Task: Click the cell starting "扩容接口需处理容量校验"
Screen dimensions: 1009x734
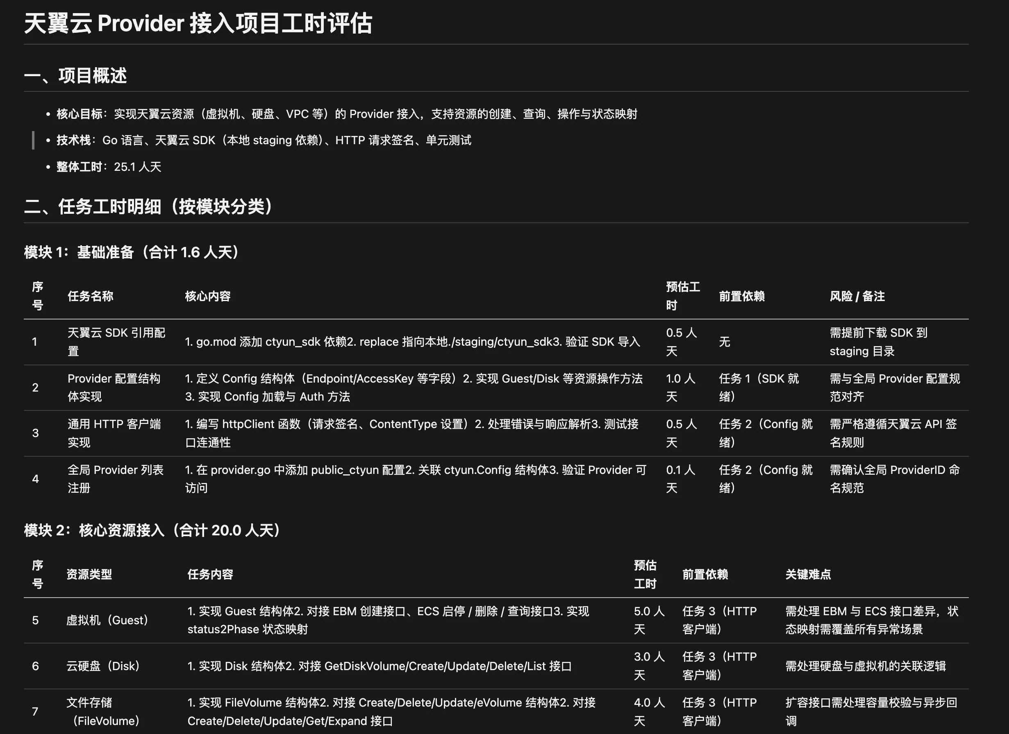Action: pos(871,712)
